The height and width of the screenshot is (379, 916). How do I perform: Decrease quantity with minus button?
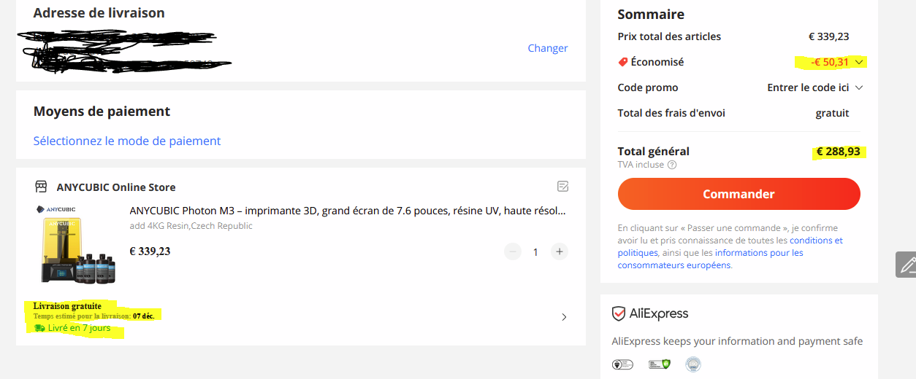513,251
